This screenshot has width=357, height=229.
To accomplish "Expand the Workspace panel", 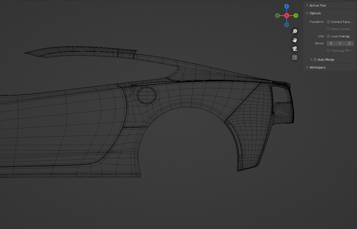I will [x=307, y=67].
